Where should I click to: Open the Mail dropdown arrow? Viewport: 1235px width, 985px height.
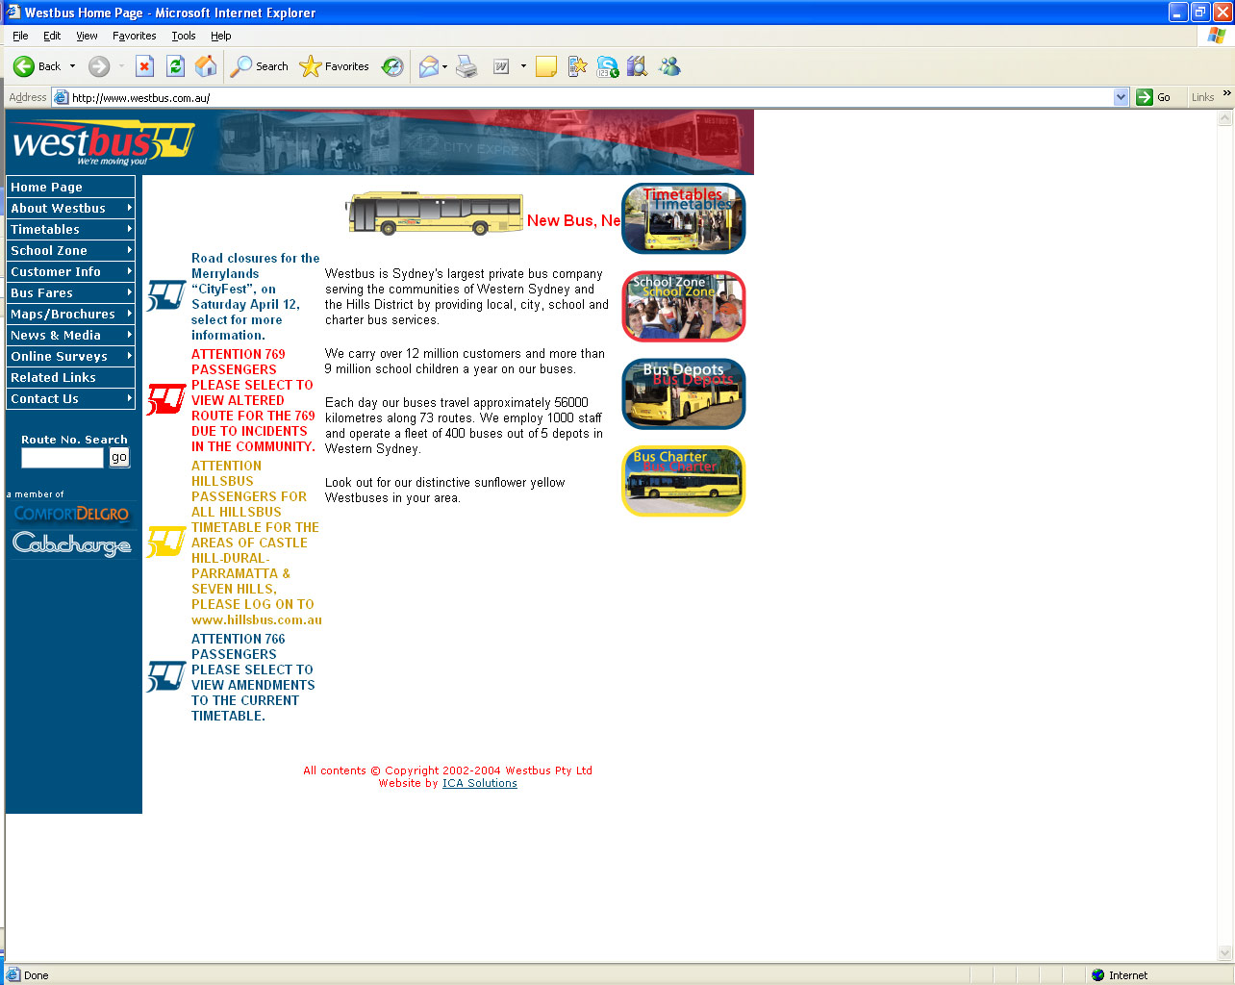[444, 66]
